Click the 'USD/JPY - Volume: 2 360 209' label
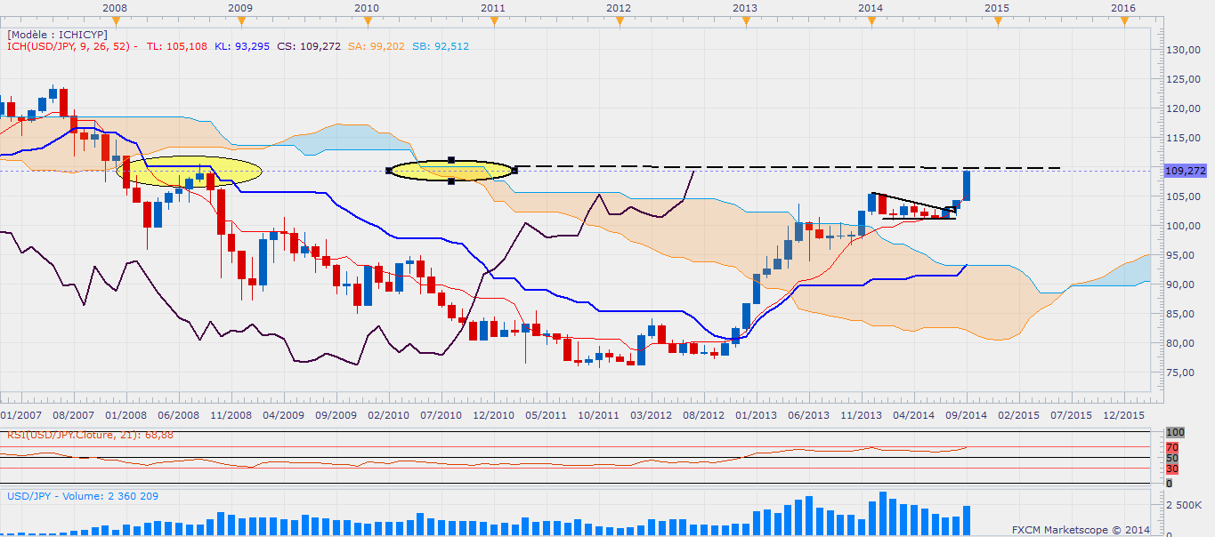This screenshot has width=1215, height=537. [x=83, y=495]
